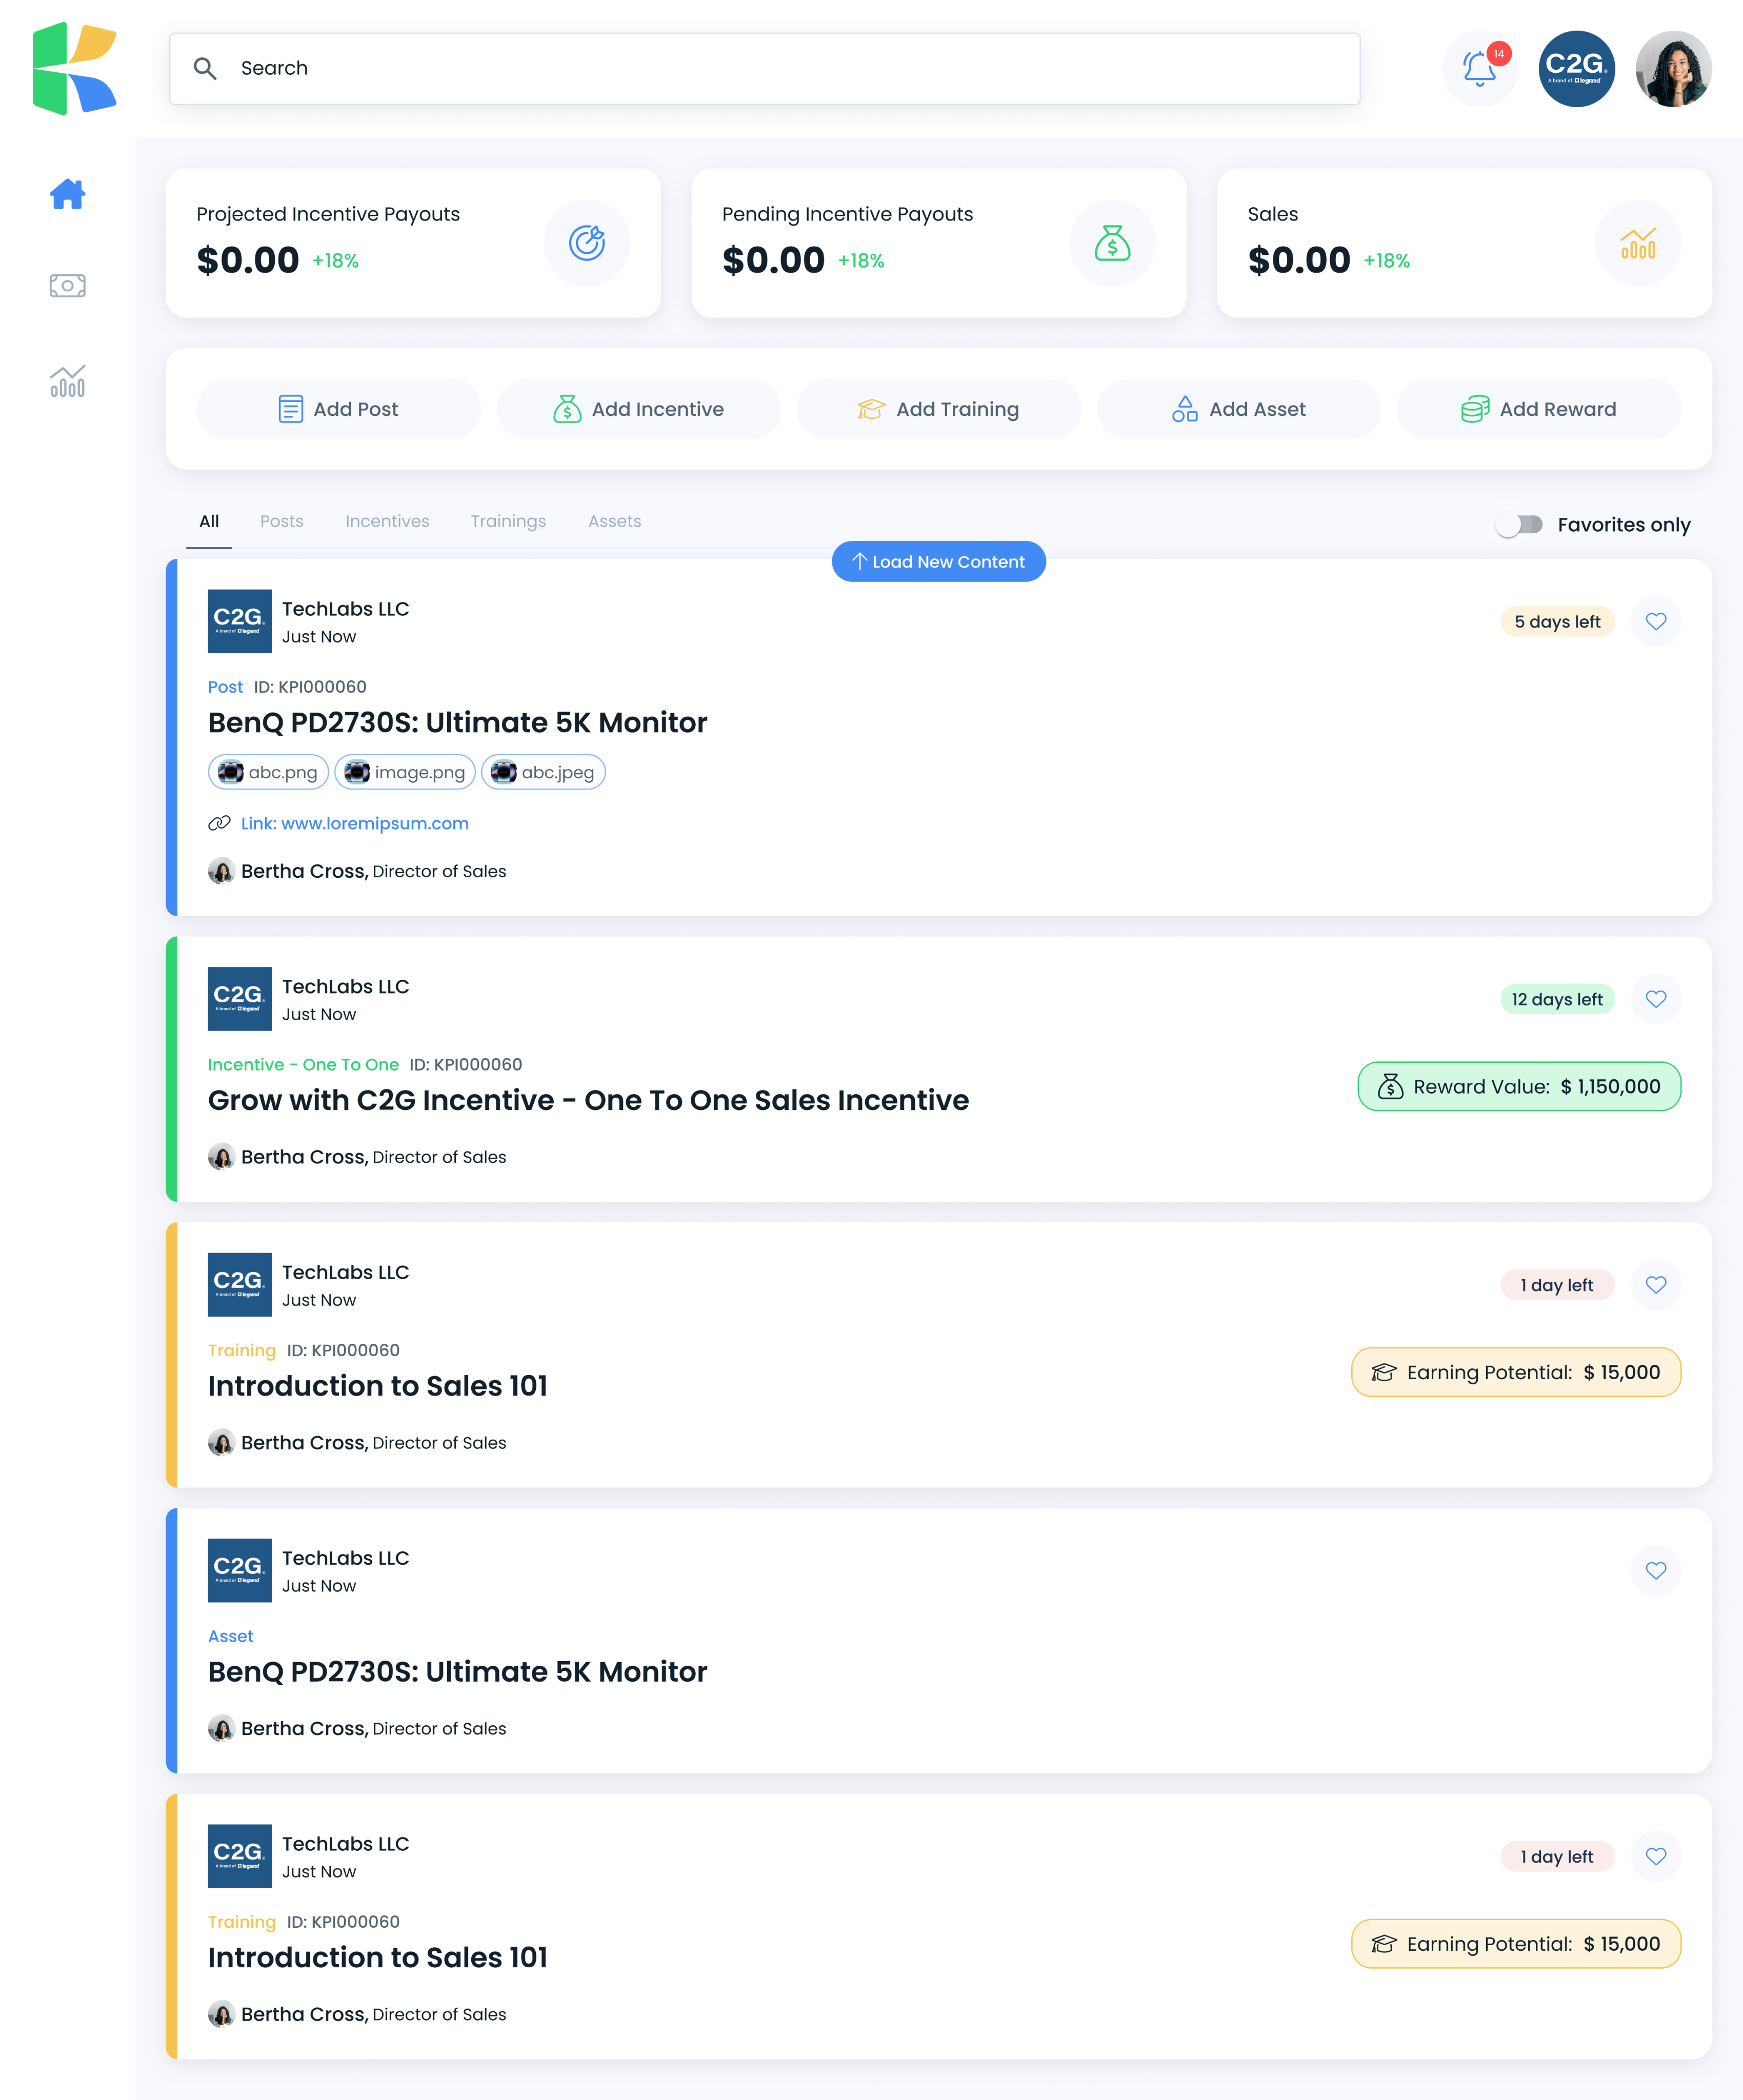
Task: Click the Pending Incentive Payouts money bag icon
Action: click(1112, 243)
